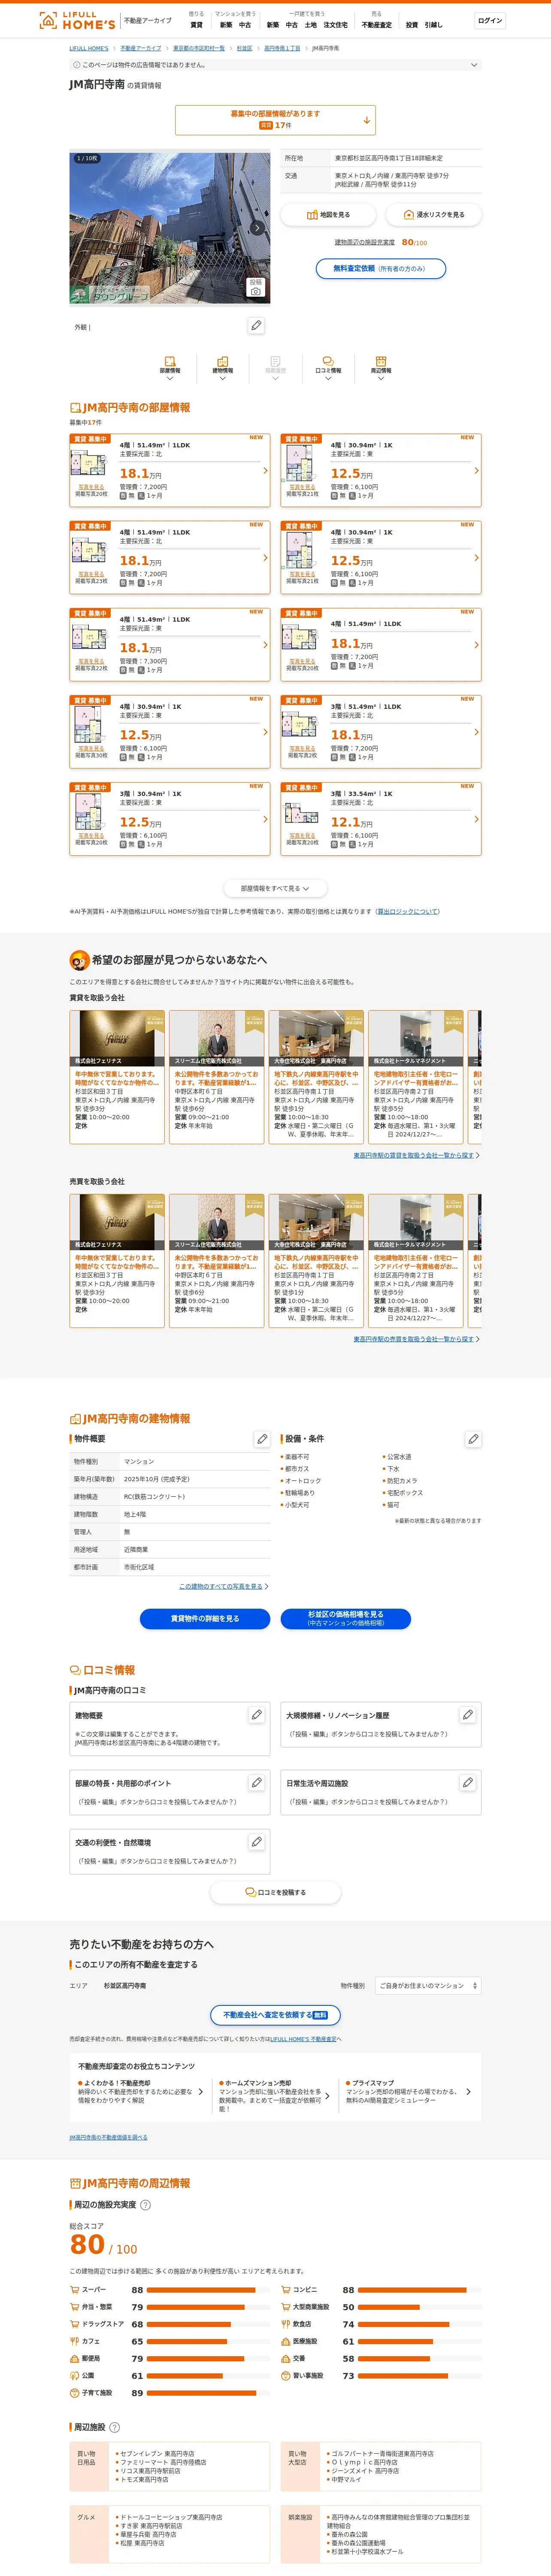Open the main building exterior photo
The width and height of the screenshot is (551, 2576).
point(170,228)
